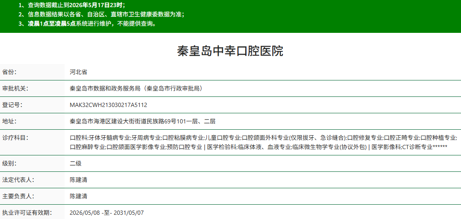The width and height of the screenshot is (461, 219).
Task: Click the 执业许可证有效期 label
Action: (27, 213)
